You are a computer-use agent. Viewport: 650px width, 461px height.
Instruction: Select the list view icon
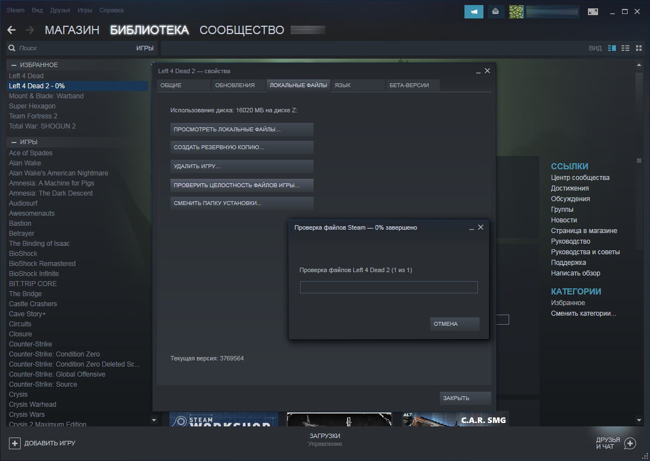(625, 48)
